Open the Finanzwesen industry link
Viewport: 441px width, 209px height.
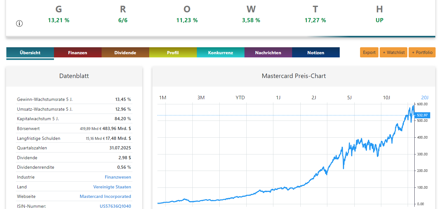coord(118,177)
